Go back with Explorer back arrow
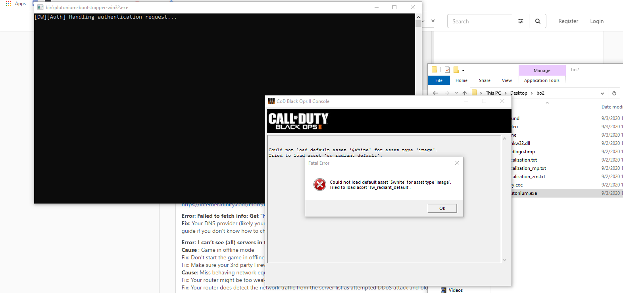The image size is (623, 293). click(x=435, y=93)
